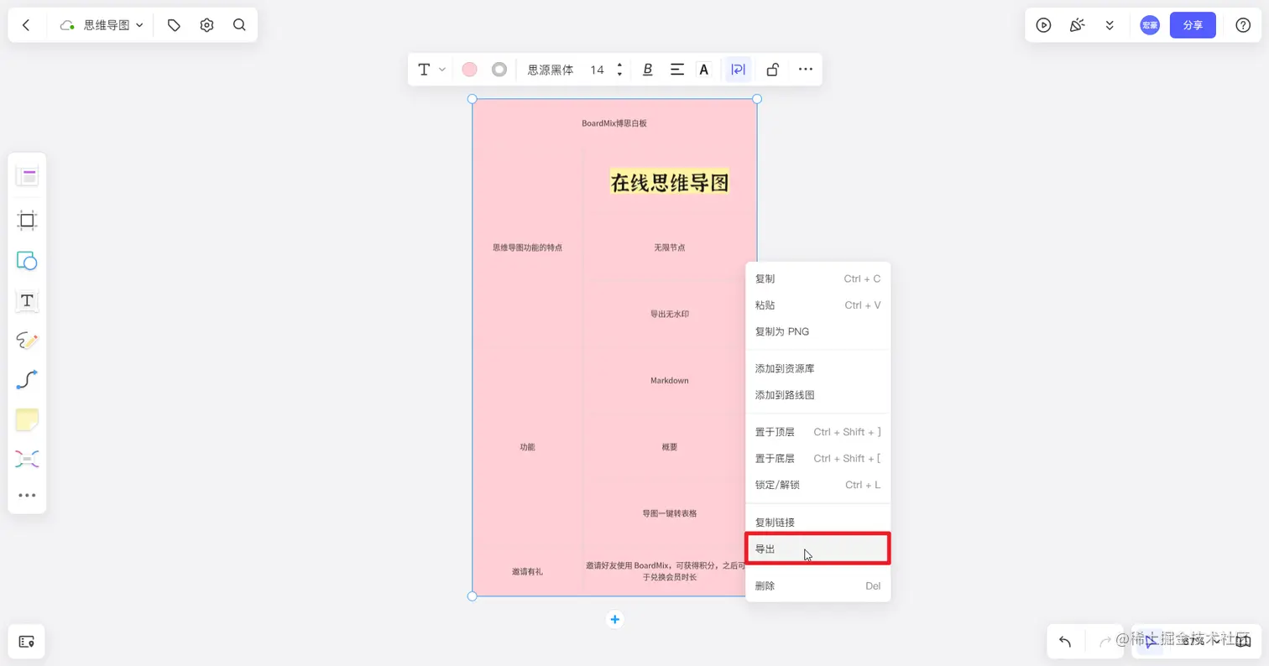Start presentation with the play icon
This screenshot has width=1269, height=666.
(1043, 25)
